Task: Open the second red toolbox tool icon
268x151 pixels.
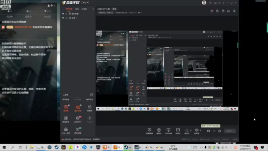Action: coord(78,108)
